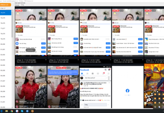Click the LD list scrollbar up arrow

pos(12,11)
